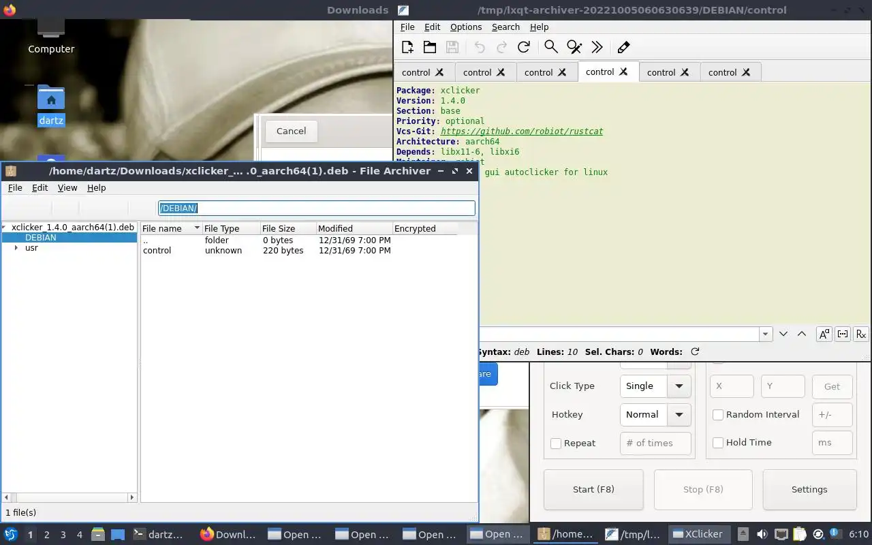The height and width of the screenshot is (545, 872).
Task: Click the Start (F8) button
Action: coord(593,489)
